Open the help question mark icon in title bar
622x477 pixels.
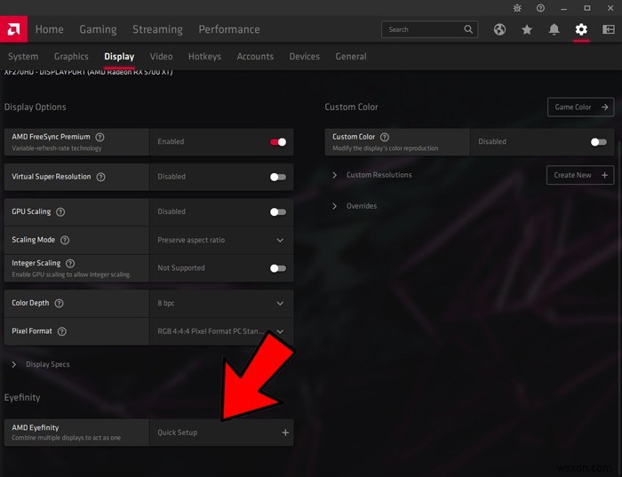pos(540,8)
